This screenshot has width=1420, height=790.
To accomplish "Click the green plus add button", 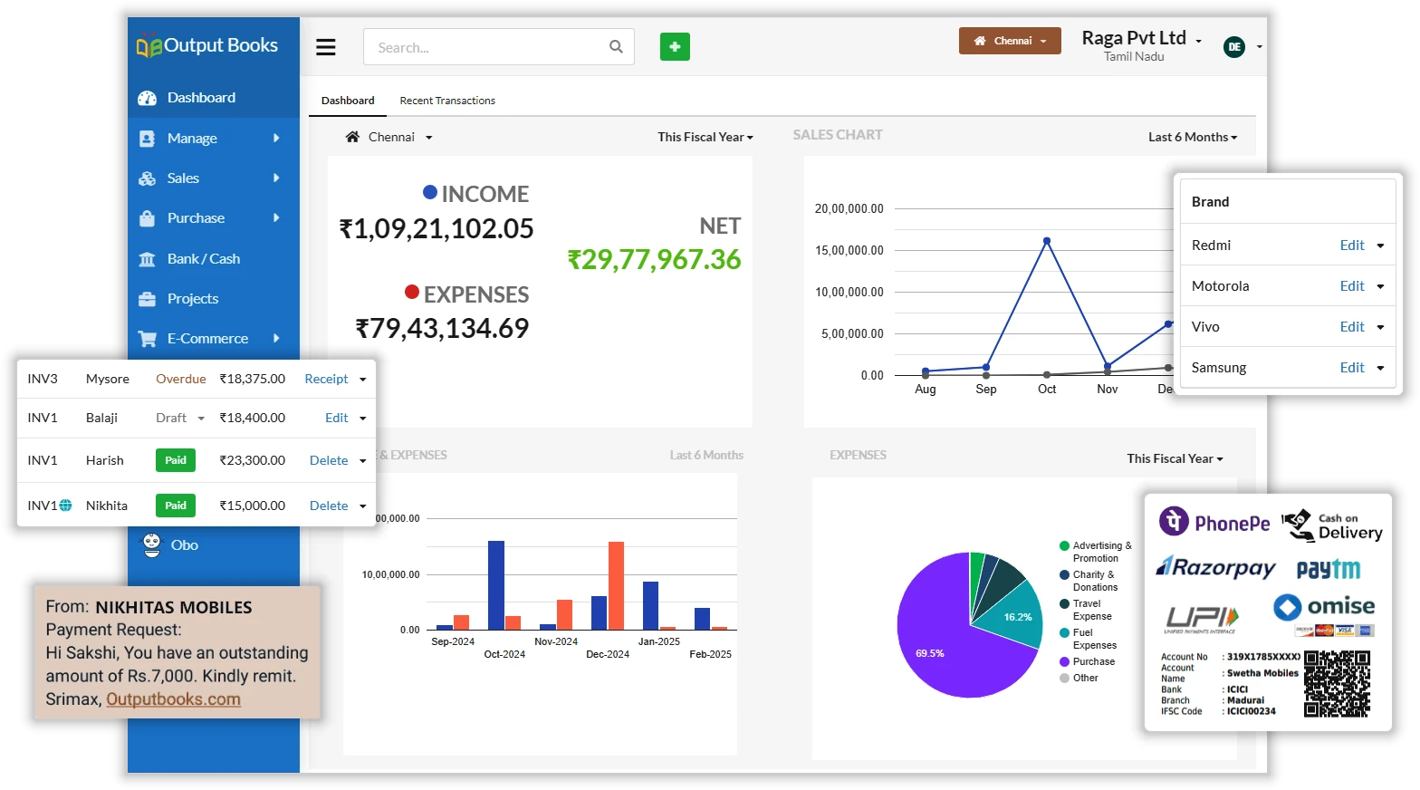I will click(x=675, y=47).
